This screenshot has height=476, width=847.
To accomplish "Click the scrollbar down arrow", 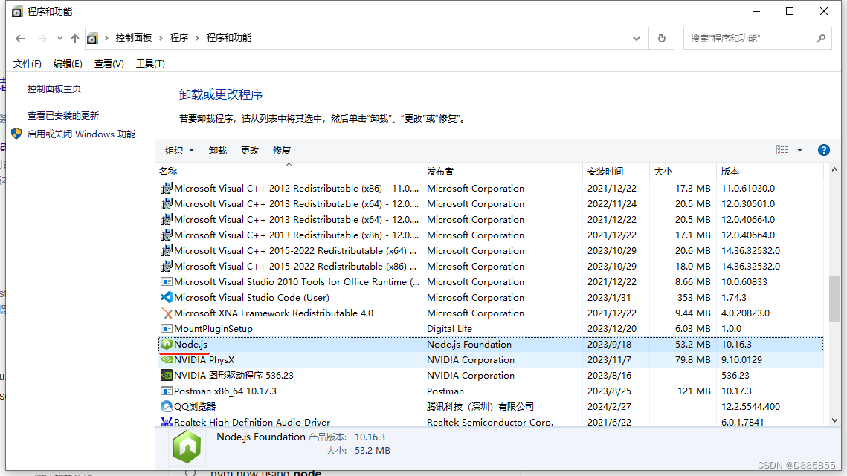I will point(834,420).
